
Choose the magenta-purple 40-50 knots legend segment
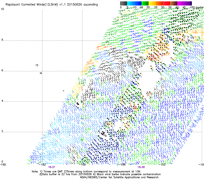click(x=184, y=3)
